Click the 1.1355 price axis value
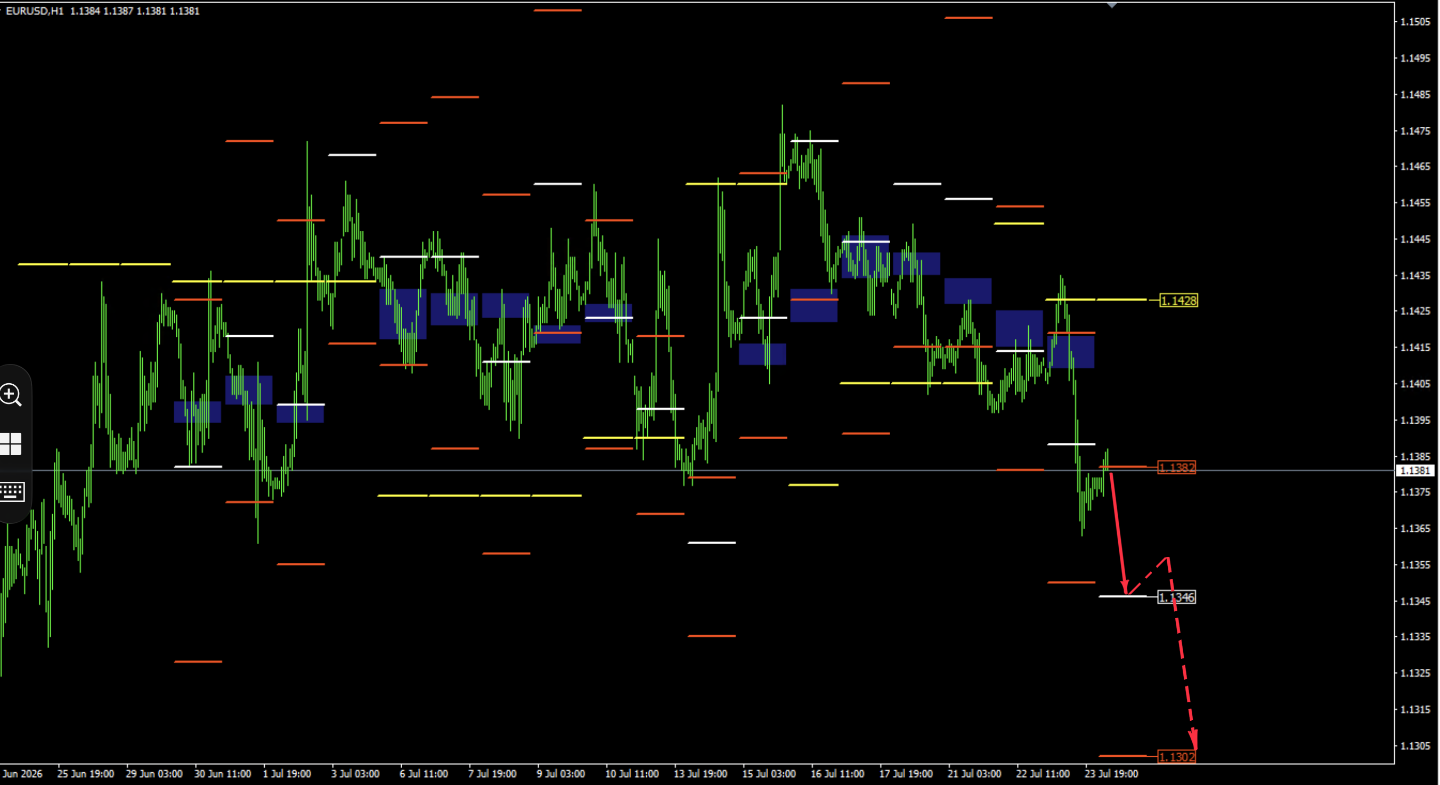Screen dimensions: 1440x785 pos(1415,565)
